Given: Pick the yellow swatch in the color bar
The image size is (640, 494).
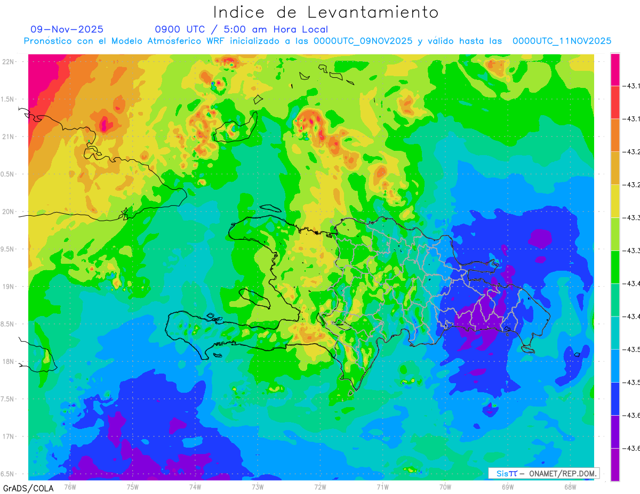Looking at the screenshot, I should [x=615, y=201].
